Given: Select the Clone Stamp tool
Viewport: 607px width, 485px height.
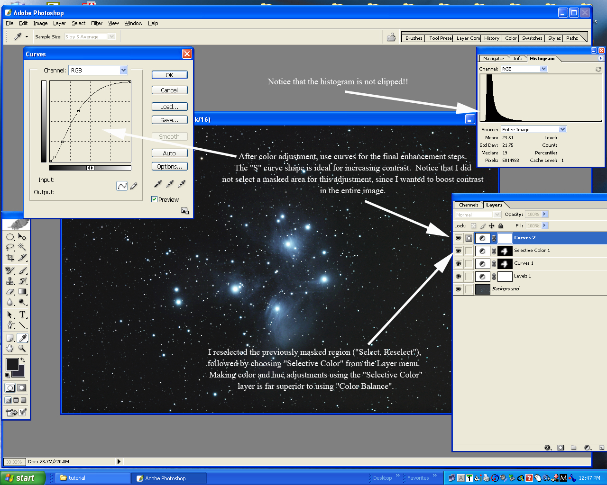Looking at the screenshot, I should coord(10,281).
